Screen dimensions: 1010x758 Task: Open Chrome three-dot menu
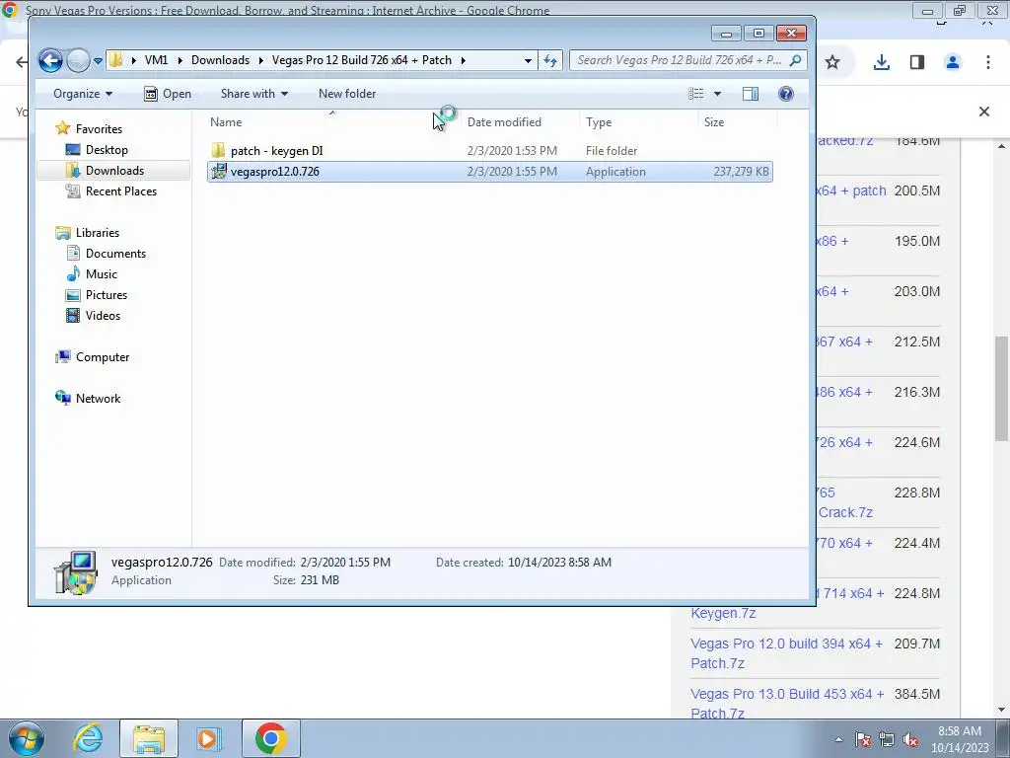tap(988, 62)
